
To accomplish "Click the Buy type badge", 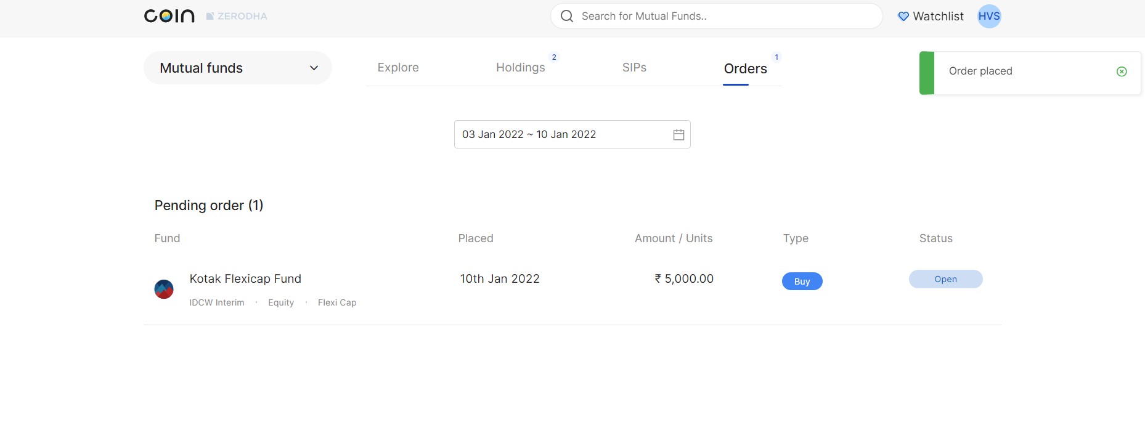I will (802, 282).
